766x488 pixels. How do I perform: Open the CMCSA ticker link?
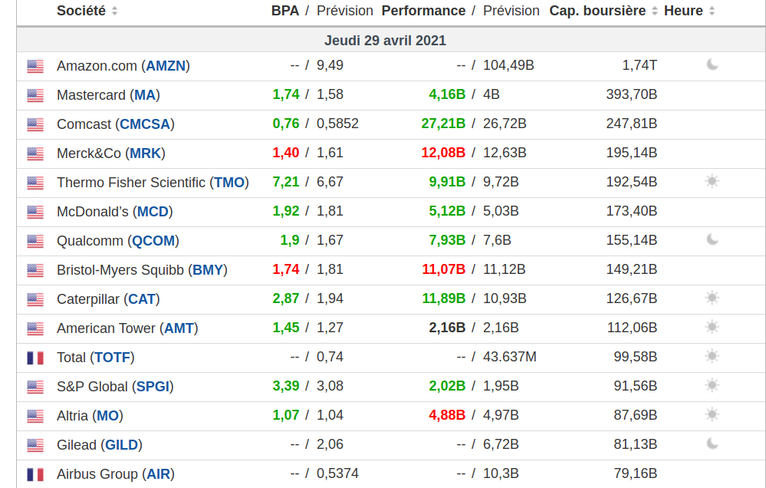tap(146, 124)
